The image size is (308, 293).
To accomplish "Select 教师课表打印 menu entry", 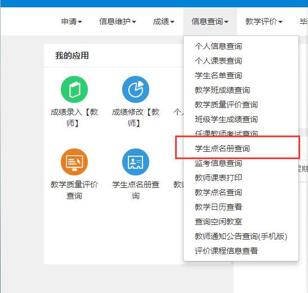I will click(x=218, y=178).
